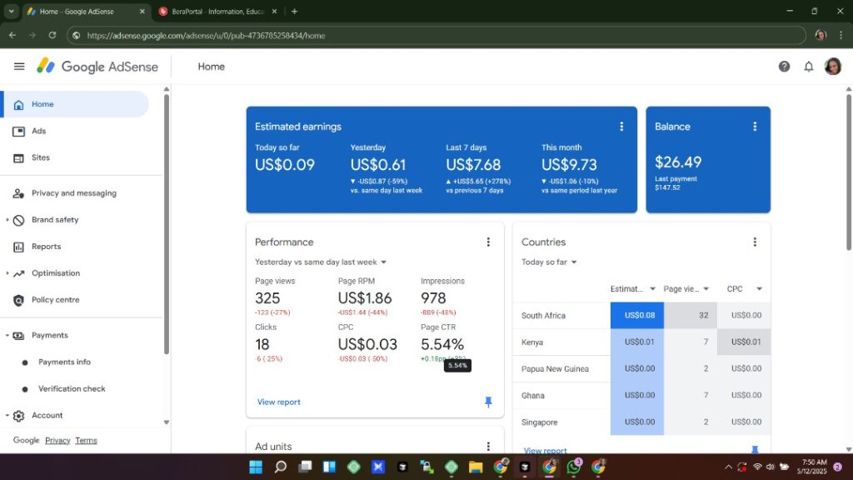Open the main hamburger menu

(x=19, y=67)
